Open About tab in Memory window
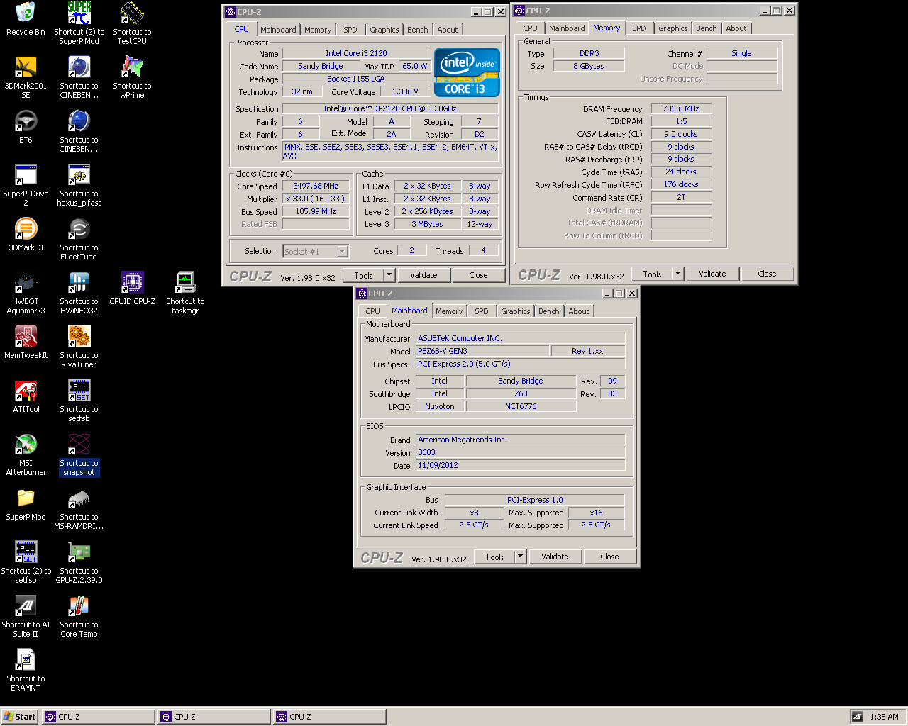 [736, 28]
